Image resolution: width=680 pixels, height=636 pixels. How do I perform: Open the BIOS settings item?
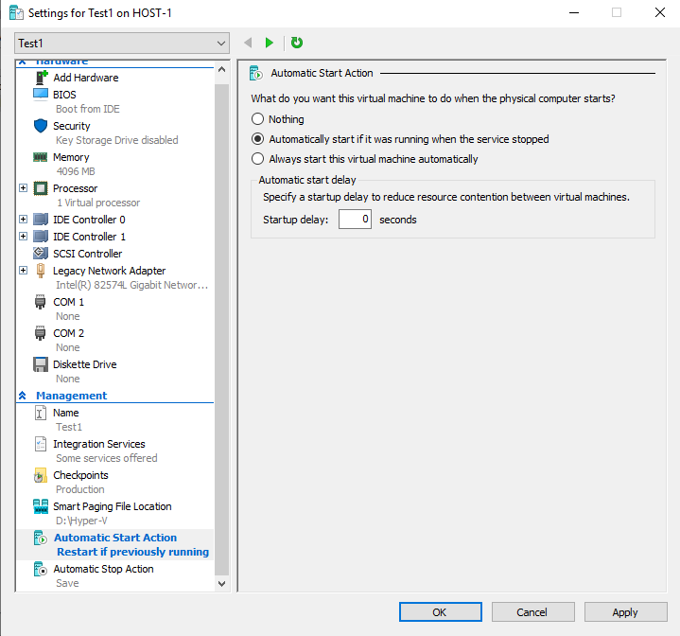(x=64, y=95)
